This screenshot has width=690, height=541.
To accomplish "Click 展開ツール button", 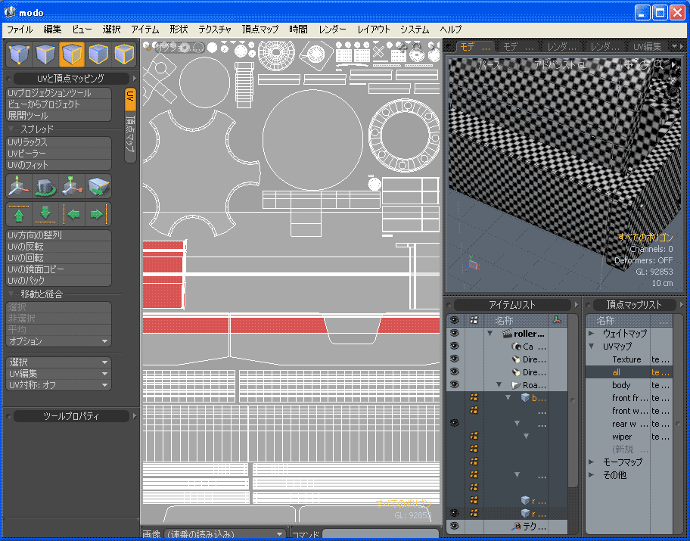I will [58, 116].
